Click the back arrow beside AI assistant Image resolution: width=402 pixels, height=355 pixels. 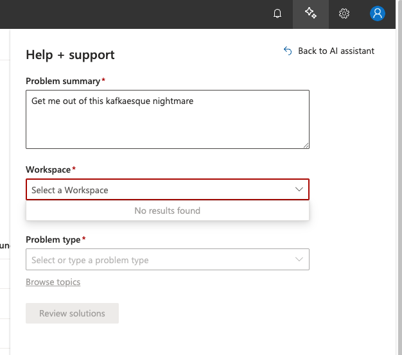(x=288, y=51)
